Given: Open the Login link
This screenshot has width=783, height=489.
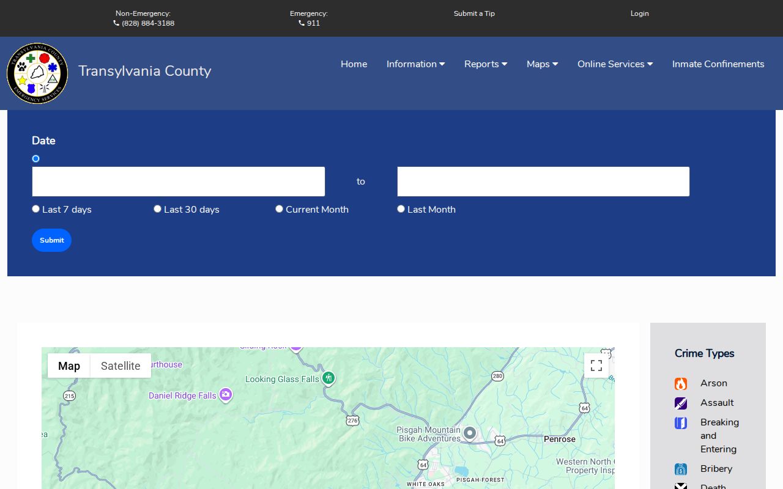Looking at the screenshot, I should [x=639, y=13].
